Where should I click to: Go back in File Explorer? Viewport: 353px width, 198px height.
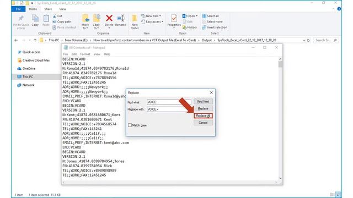16,40
